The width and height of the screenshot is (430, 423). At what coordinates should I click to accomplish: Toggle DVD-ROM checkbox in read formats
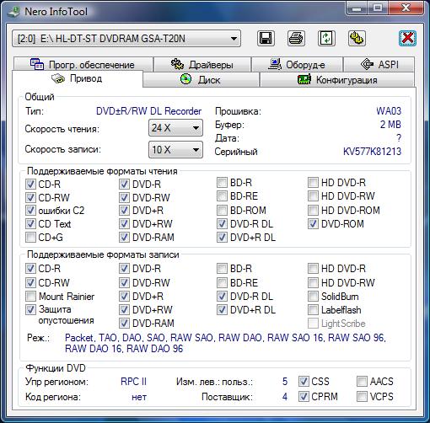pyautogui.click(x=313, y=224)
